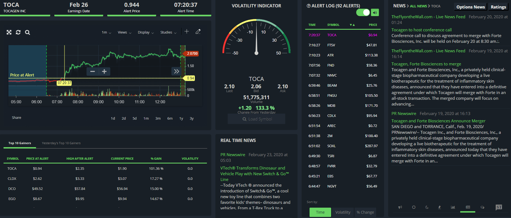
Task: Click ALL NEWS breadcrumb link
Action: (418, 6)
